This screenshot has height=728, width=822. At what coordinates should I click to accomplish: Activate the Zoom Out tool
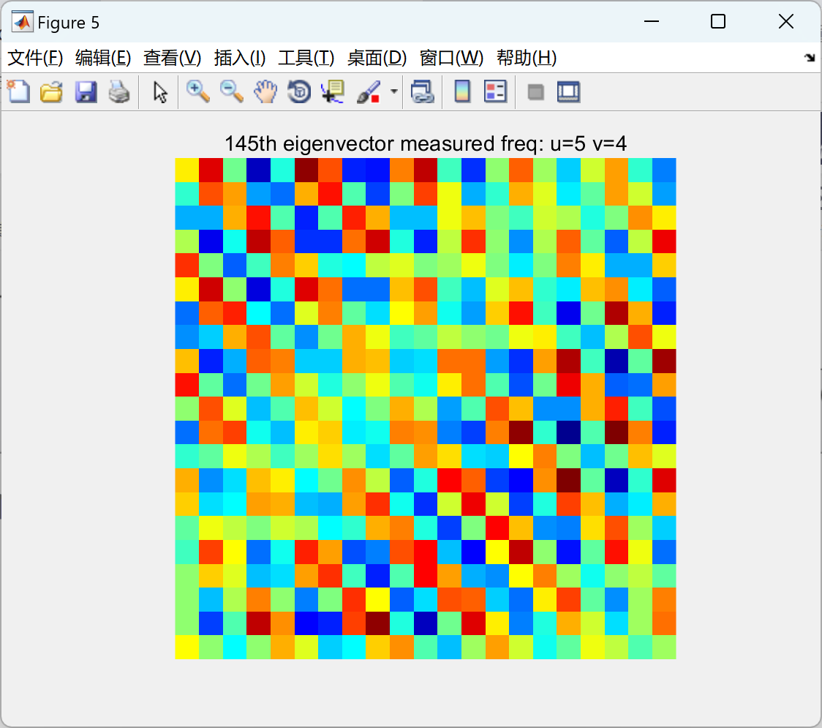click(x=231, y=91)
